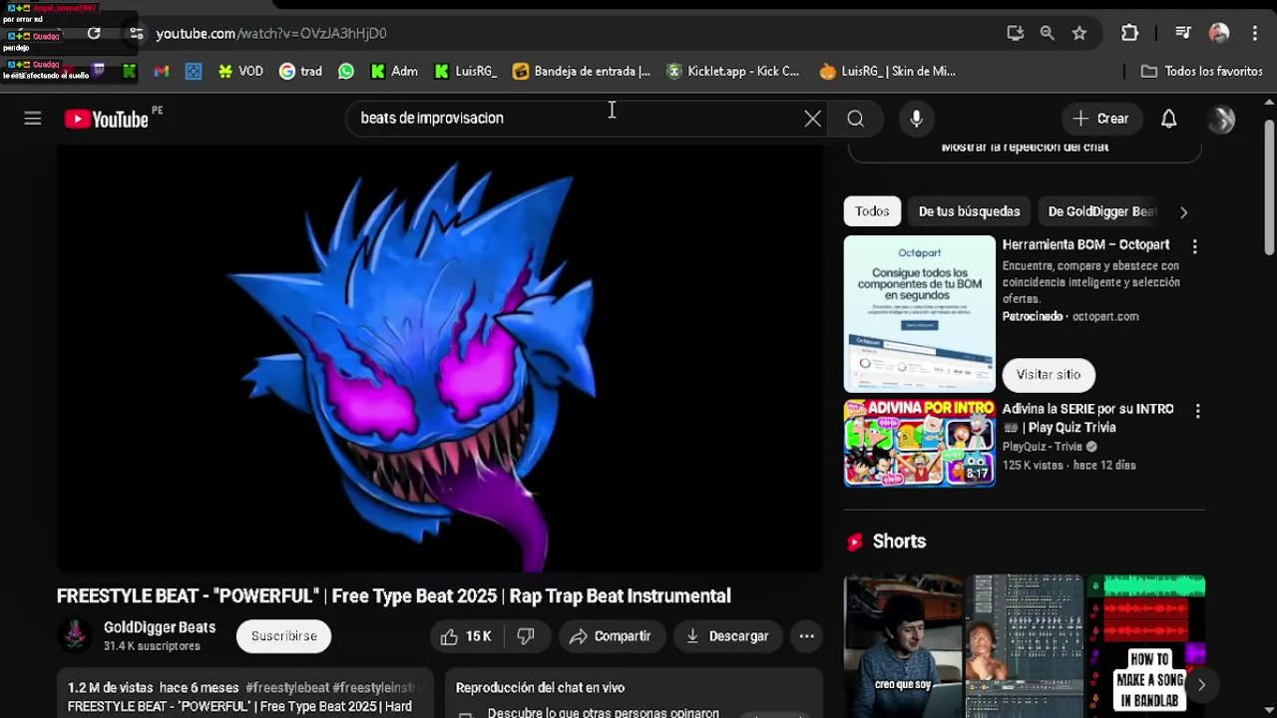1277x718 pixels.
Task: Click the Visitar sitio button
Action: click(1049, 375)
